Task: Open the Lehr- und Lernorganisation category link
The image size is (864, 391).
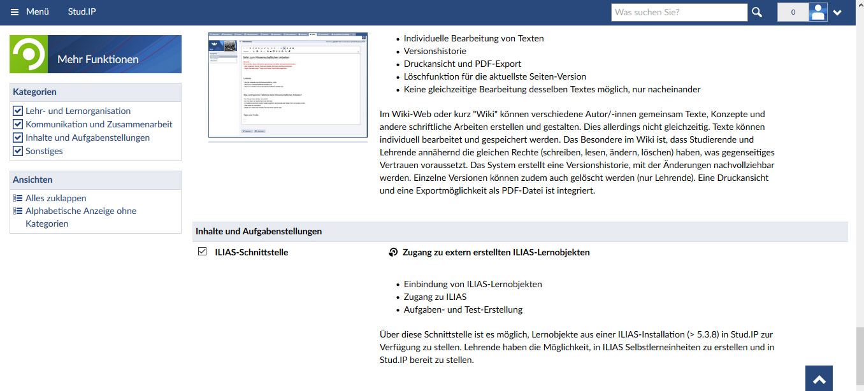Action: click(78, 111)
